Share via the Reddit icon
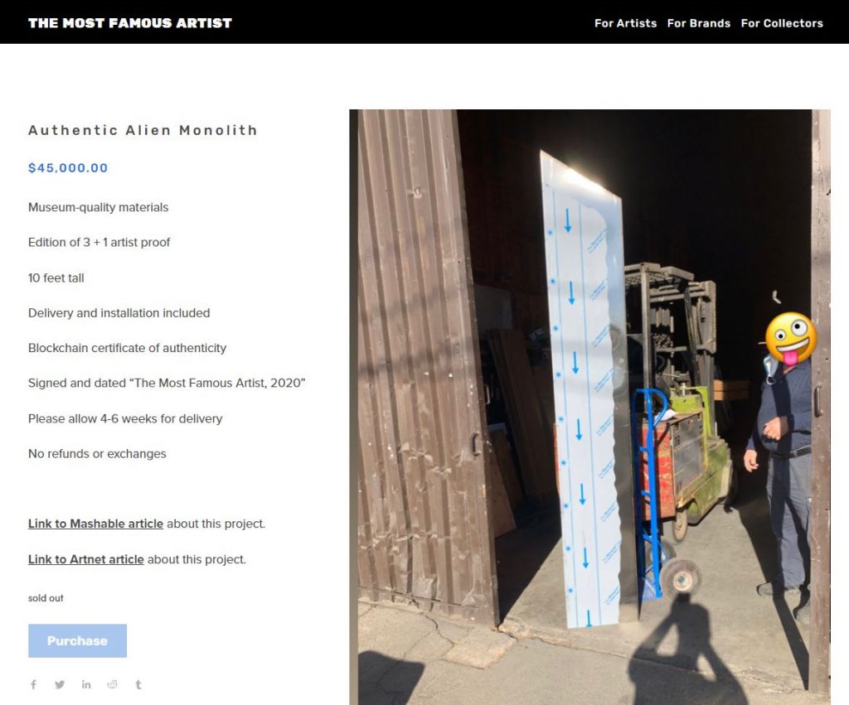 click(x=112, y=684)
